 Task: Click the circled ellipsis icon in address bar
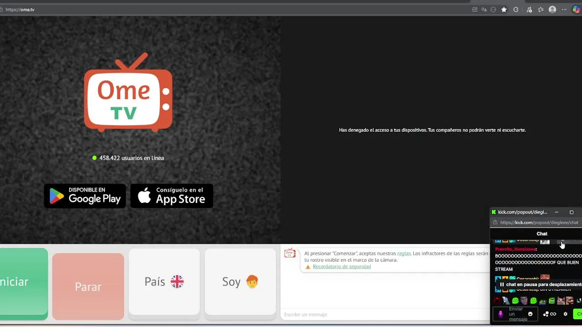coord(493,10)
